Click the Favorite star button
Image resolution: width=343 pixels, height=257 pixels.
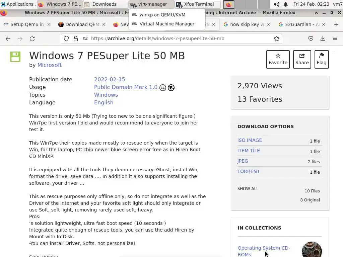(278, 59)
